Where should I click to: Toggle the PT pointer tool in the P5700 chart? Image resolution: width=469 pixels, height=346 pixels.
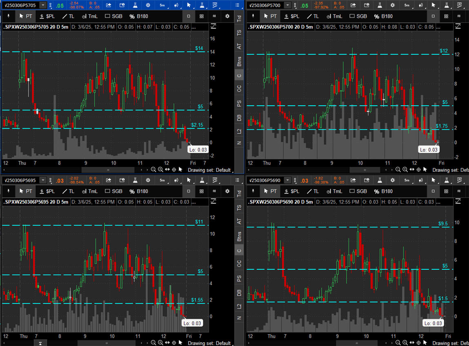[270, 16]
